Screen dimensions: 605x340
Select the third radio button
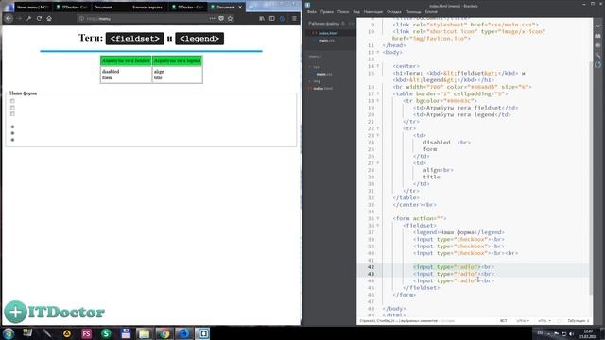(x=12, y=140)
